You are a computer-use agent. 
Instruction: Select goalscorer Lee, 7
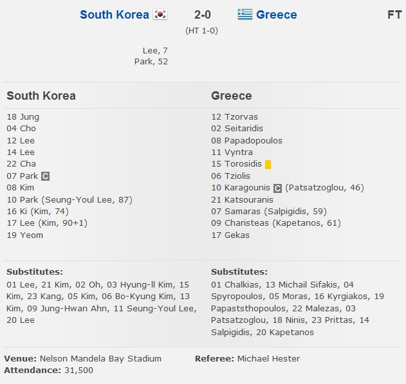coord(155,50)
